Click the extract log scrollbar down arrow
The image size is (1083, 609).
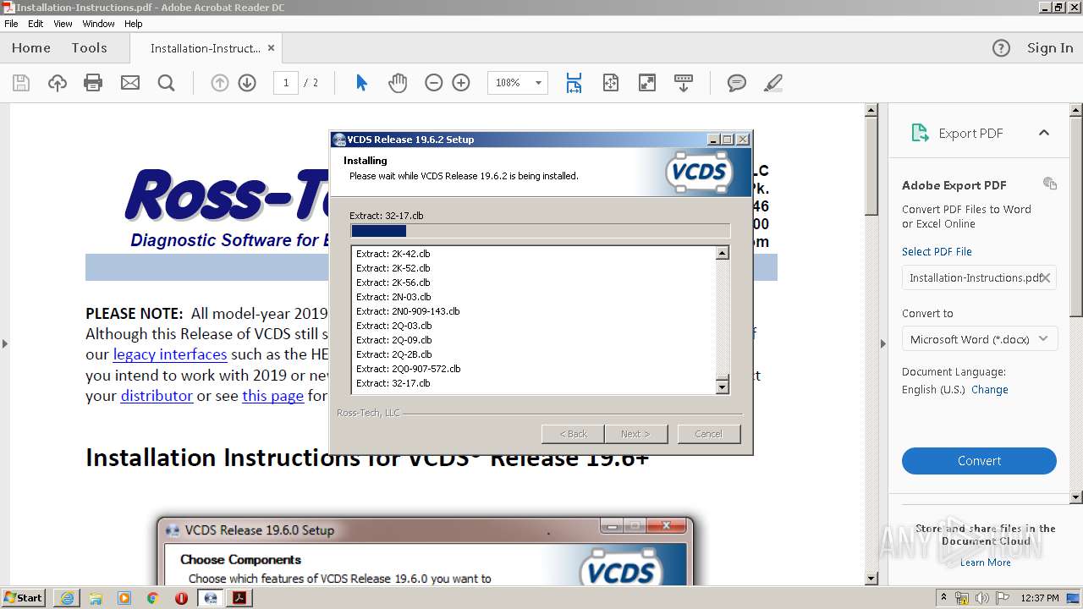click(x=723, y=387)
